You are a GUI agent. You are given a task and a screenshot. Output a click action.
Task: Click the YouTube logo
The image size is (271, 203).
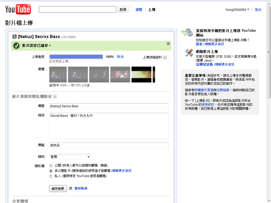[x=18, y=10]
